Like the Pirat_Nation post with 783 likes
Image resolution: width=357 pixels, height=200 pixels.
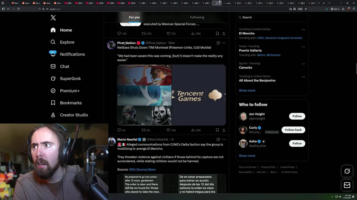[x=171, y=130]
